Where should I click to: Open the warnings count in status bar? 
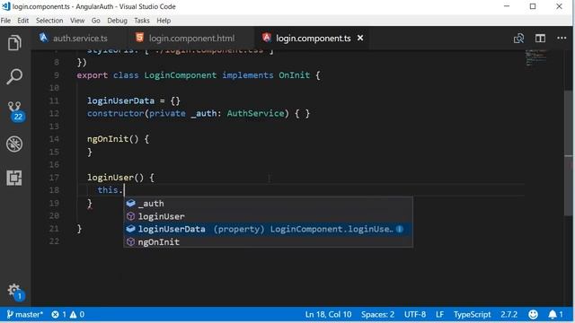pyautogui.click(x=77, y=314)
